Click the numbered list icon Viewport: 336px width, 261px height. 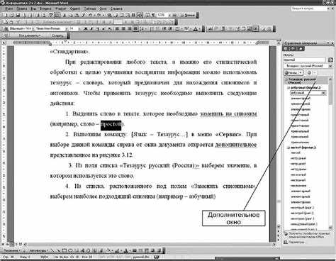click(152, 28)
